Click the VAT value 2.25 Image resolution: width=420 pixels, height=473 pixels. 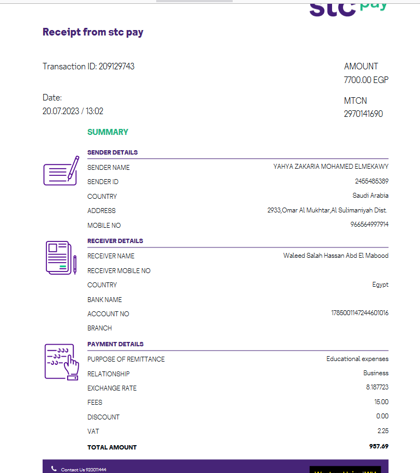click(383, 431)
